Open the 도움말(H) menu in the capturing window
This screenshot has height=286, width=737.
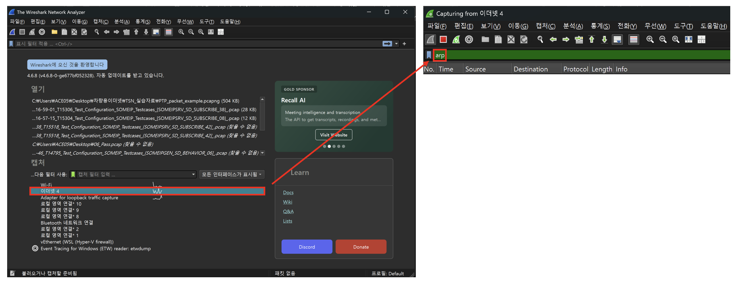tap(714, 26)
